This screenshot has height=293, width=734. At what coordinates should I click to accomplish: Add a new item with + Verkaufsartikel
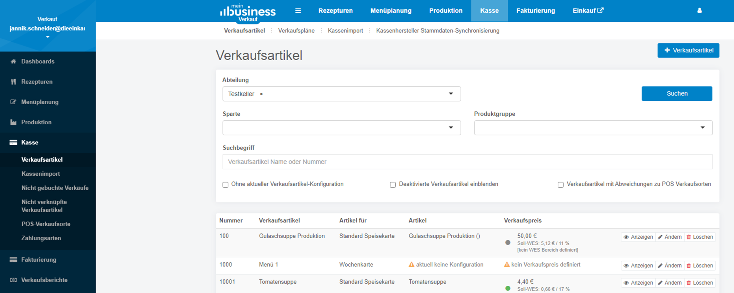click(x=688, y=50)
